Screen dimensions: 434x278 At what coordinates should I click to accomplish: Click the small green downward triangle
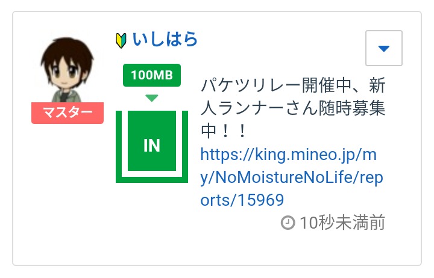point(152,98)
